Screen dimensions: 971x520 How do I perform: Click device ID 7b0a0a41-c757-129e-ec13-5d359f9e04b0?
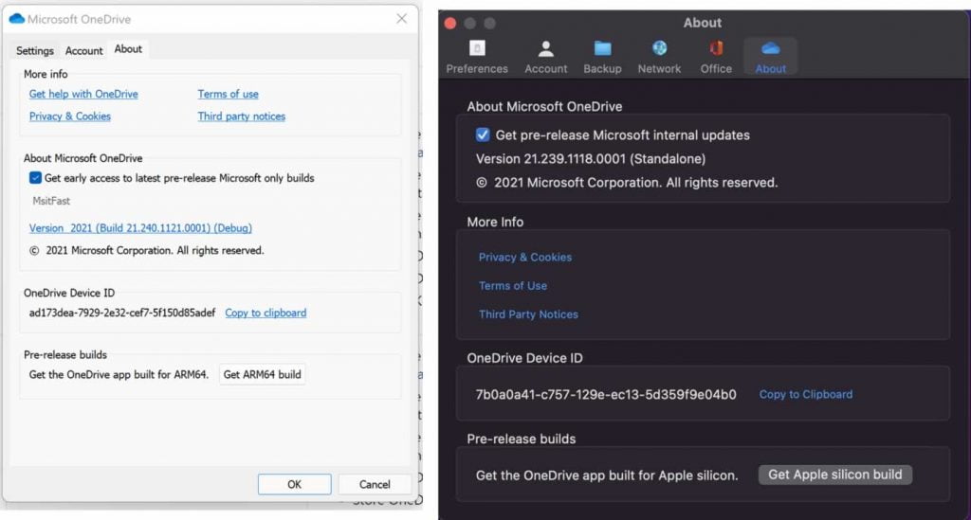[606, 394]
